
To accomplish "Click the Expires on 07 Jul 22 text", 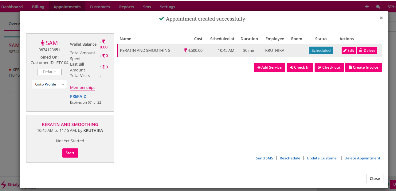I will (x=85, y=102).
